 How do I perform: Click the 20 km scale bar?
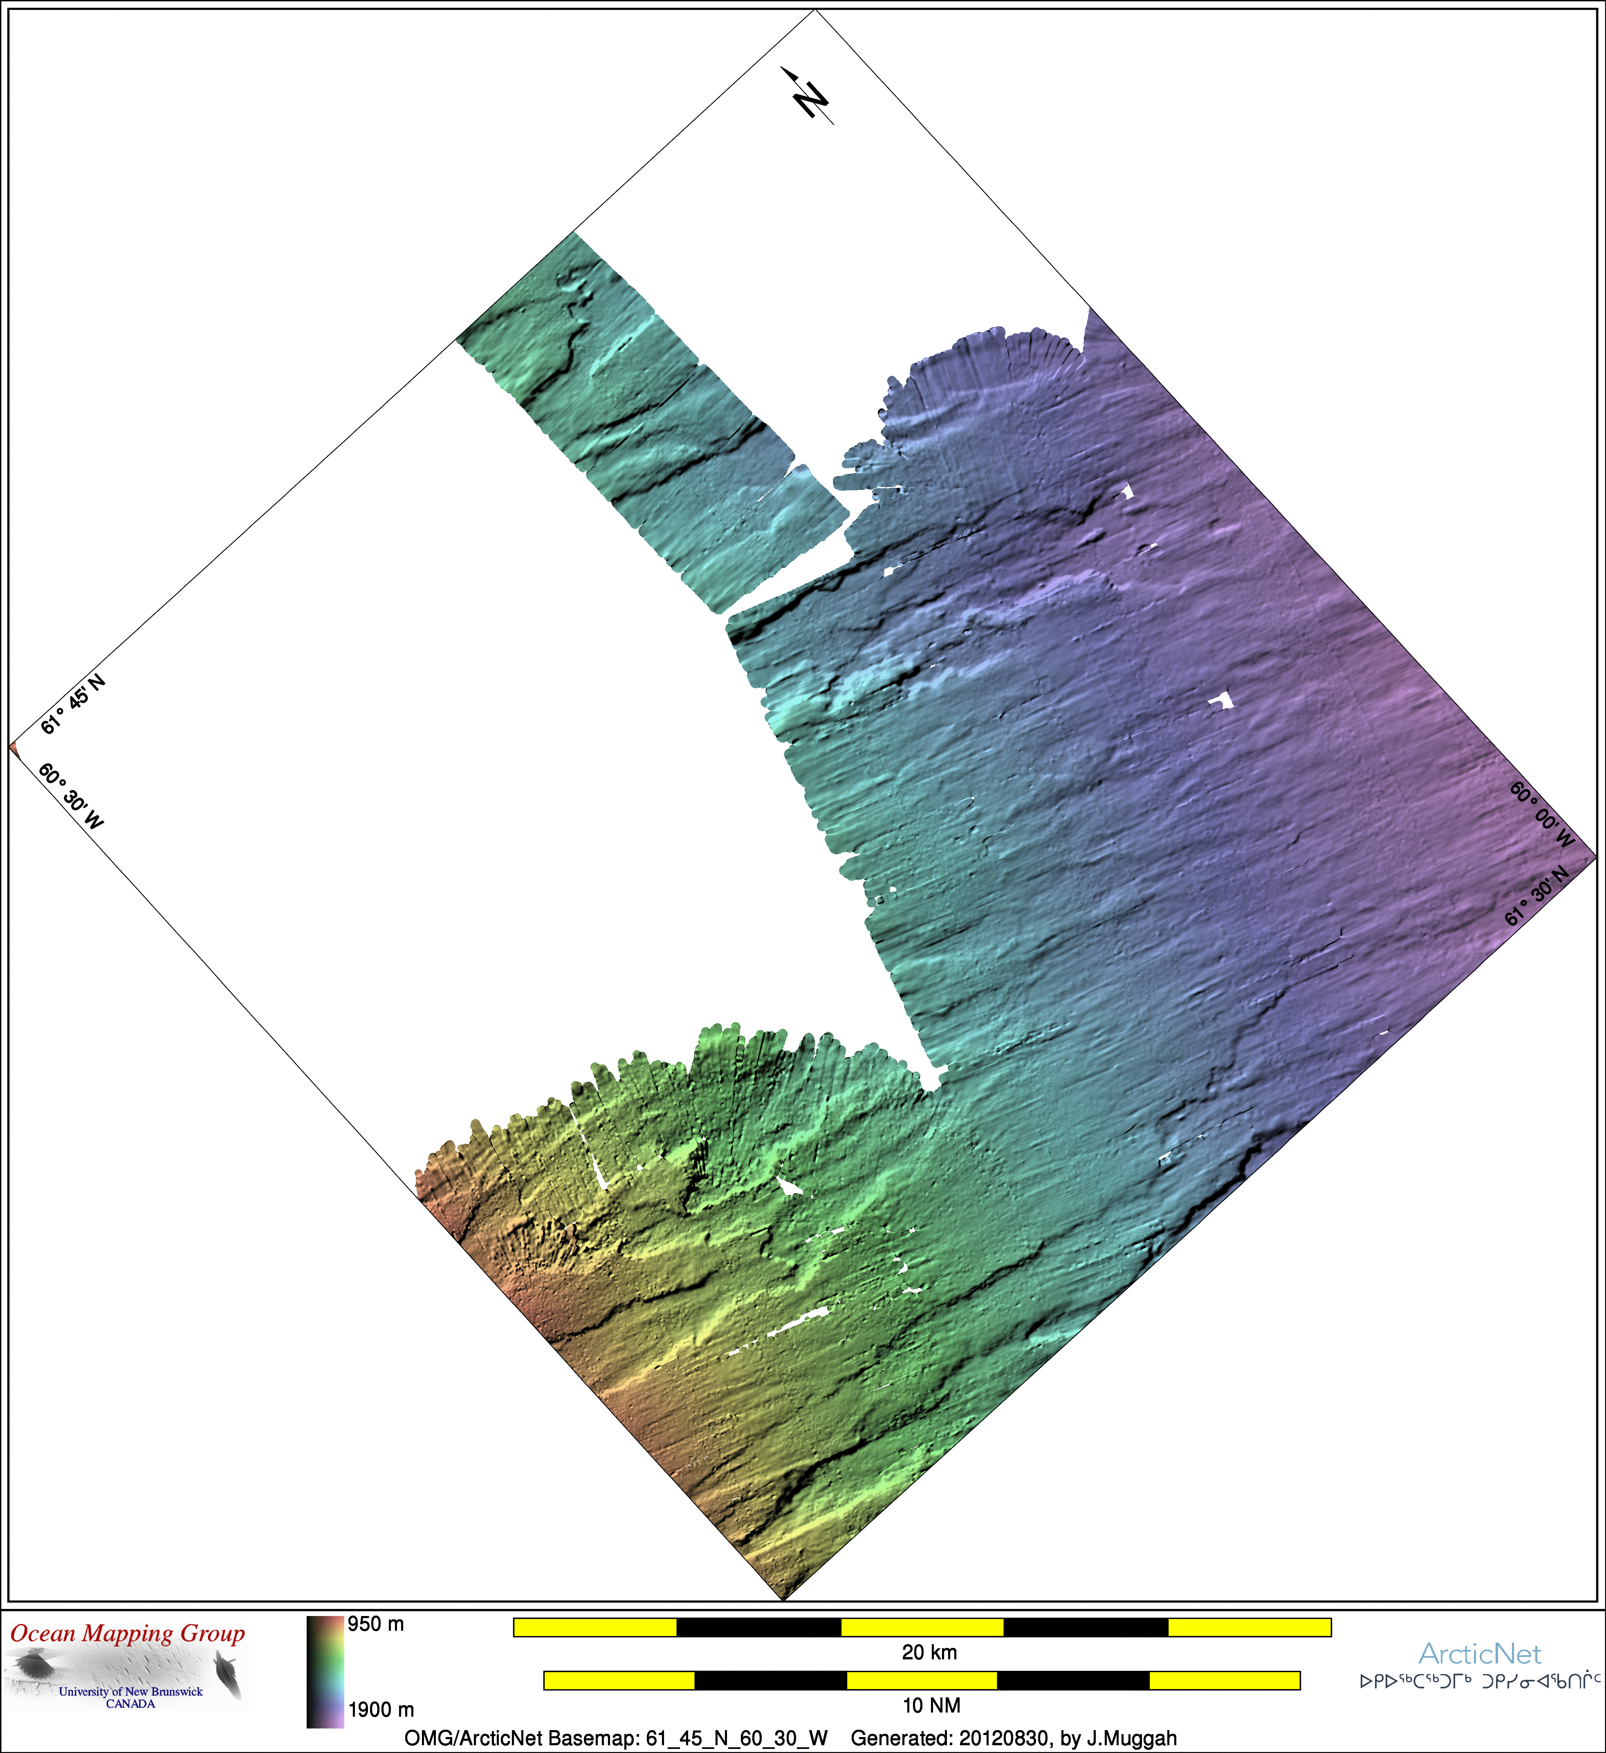(x=922, y=1627)
